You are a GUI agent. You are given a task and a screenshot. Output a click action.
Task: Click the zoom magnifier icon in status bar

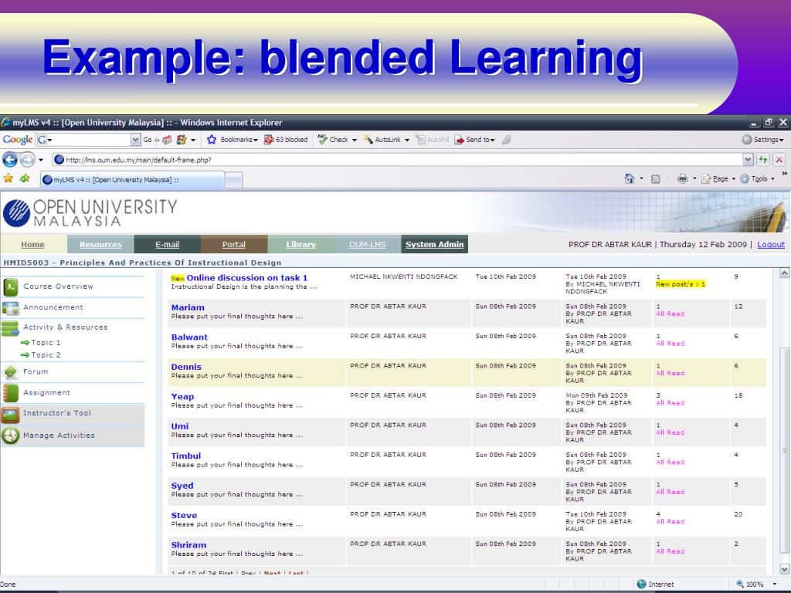(x=740, y=584)
